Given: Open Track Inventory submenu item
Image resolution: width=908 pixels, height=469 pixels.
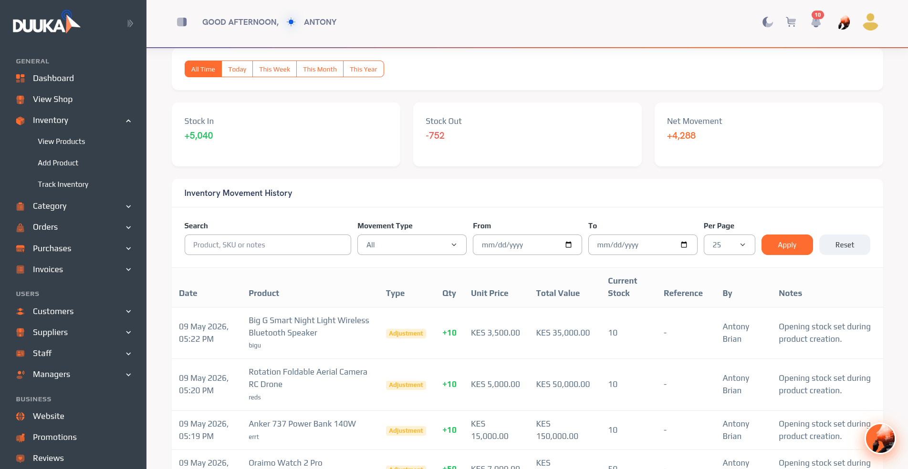Looking at the screenshot, I should click(63, 184).
